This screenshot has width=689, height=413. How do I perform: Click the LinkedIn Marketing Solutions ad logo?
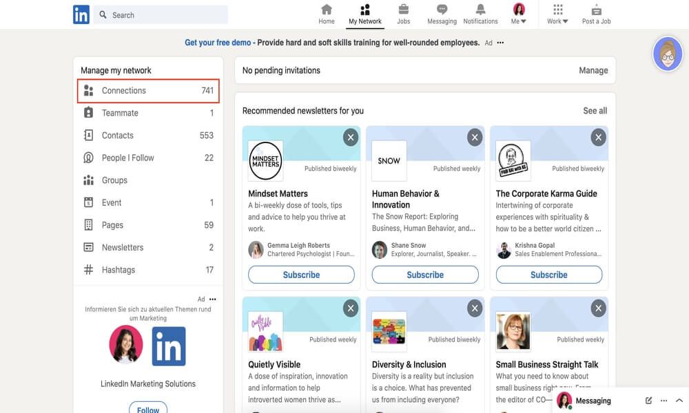pos(169,346)
